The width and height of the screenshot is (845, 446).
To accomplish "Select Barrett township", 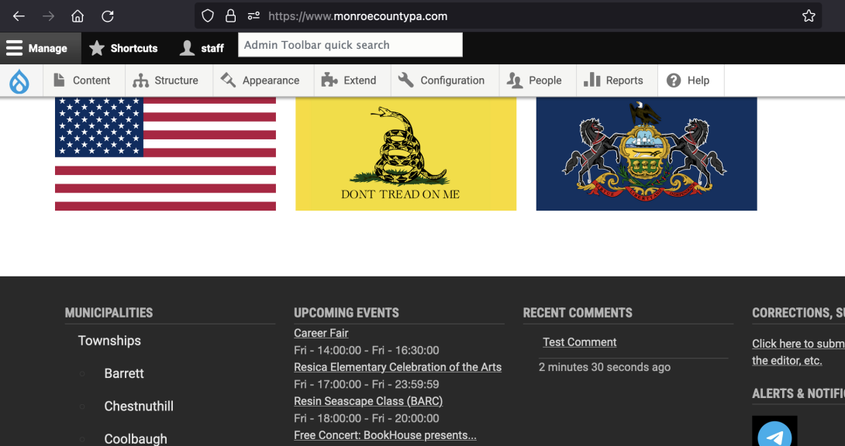I will [x=124, y=373].
